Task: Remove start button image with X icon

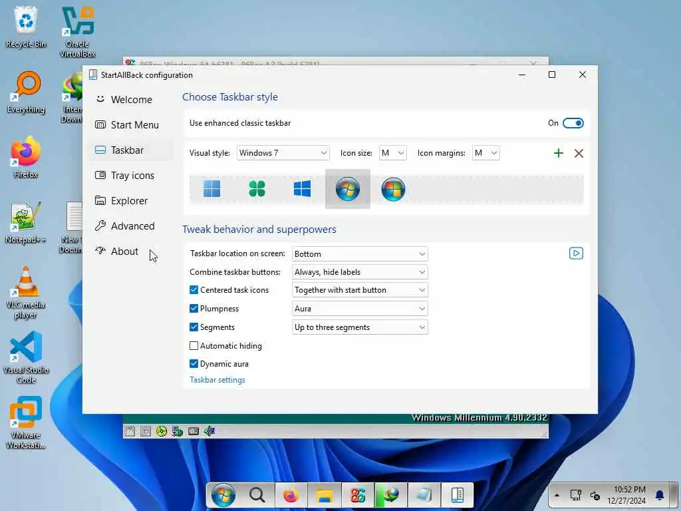Action: pyautogui.click(x=579, y=153)
